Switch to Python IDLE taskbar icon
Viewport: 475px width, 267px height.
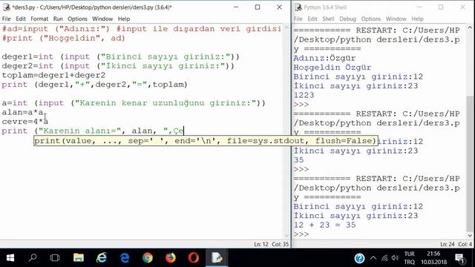217,257
